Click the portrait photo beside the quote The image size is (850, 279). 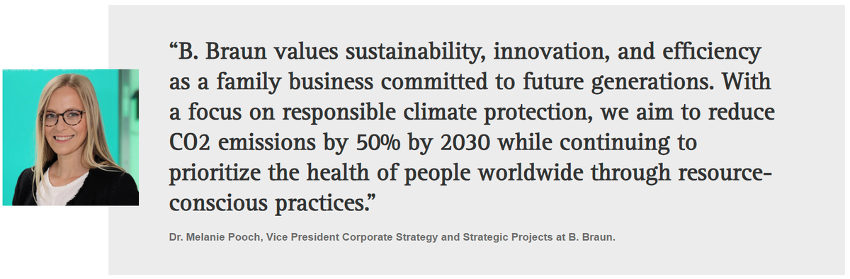pos(71,137)
